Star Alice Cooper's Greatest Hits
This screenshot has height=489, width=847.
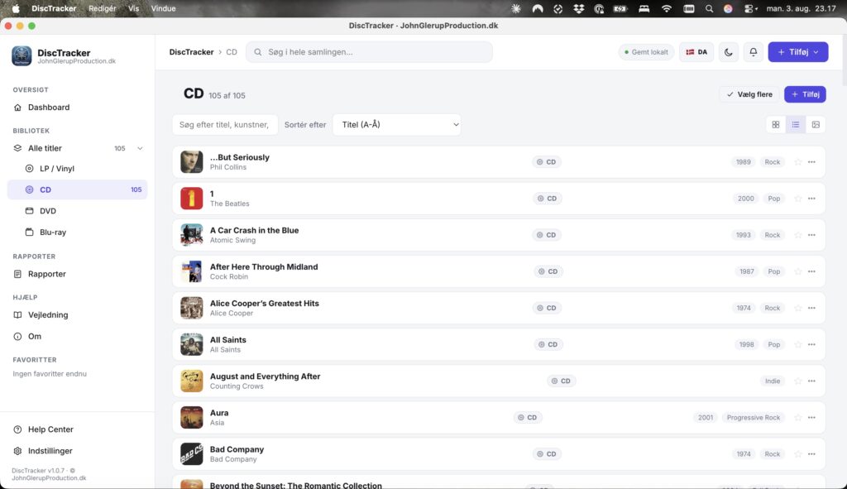tap(798, 308)
